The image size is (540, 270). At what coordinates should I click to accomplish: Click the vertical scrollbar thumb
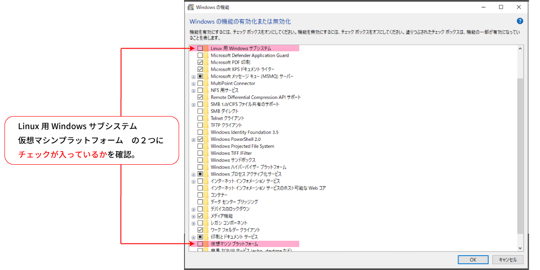520,155
